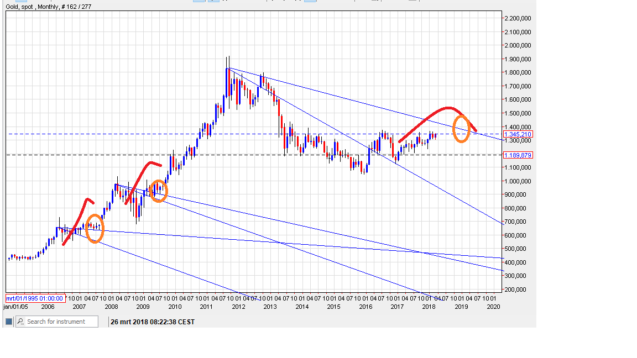
Task: Click the jan/01/05 start date label
Action: tap(15, 306)
